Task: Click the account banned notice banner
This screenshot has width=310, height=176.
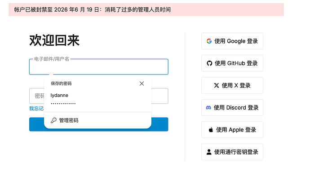Action: click(x=146, y=9)
